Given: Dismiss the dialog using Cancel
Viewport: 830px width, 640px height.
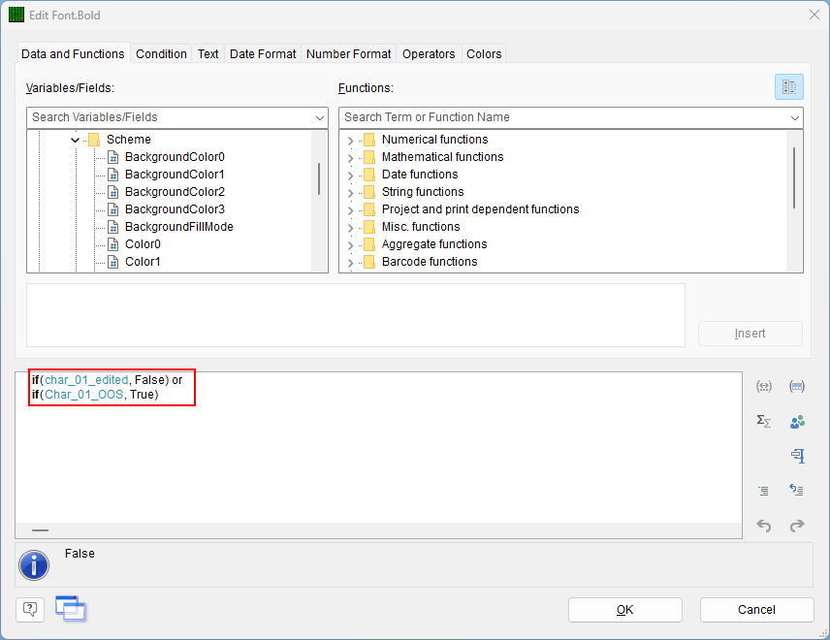Looking at the screenshot, I should (x=756, y=609).
